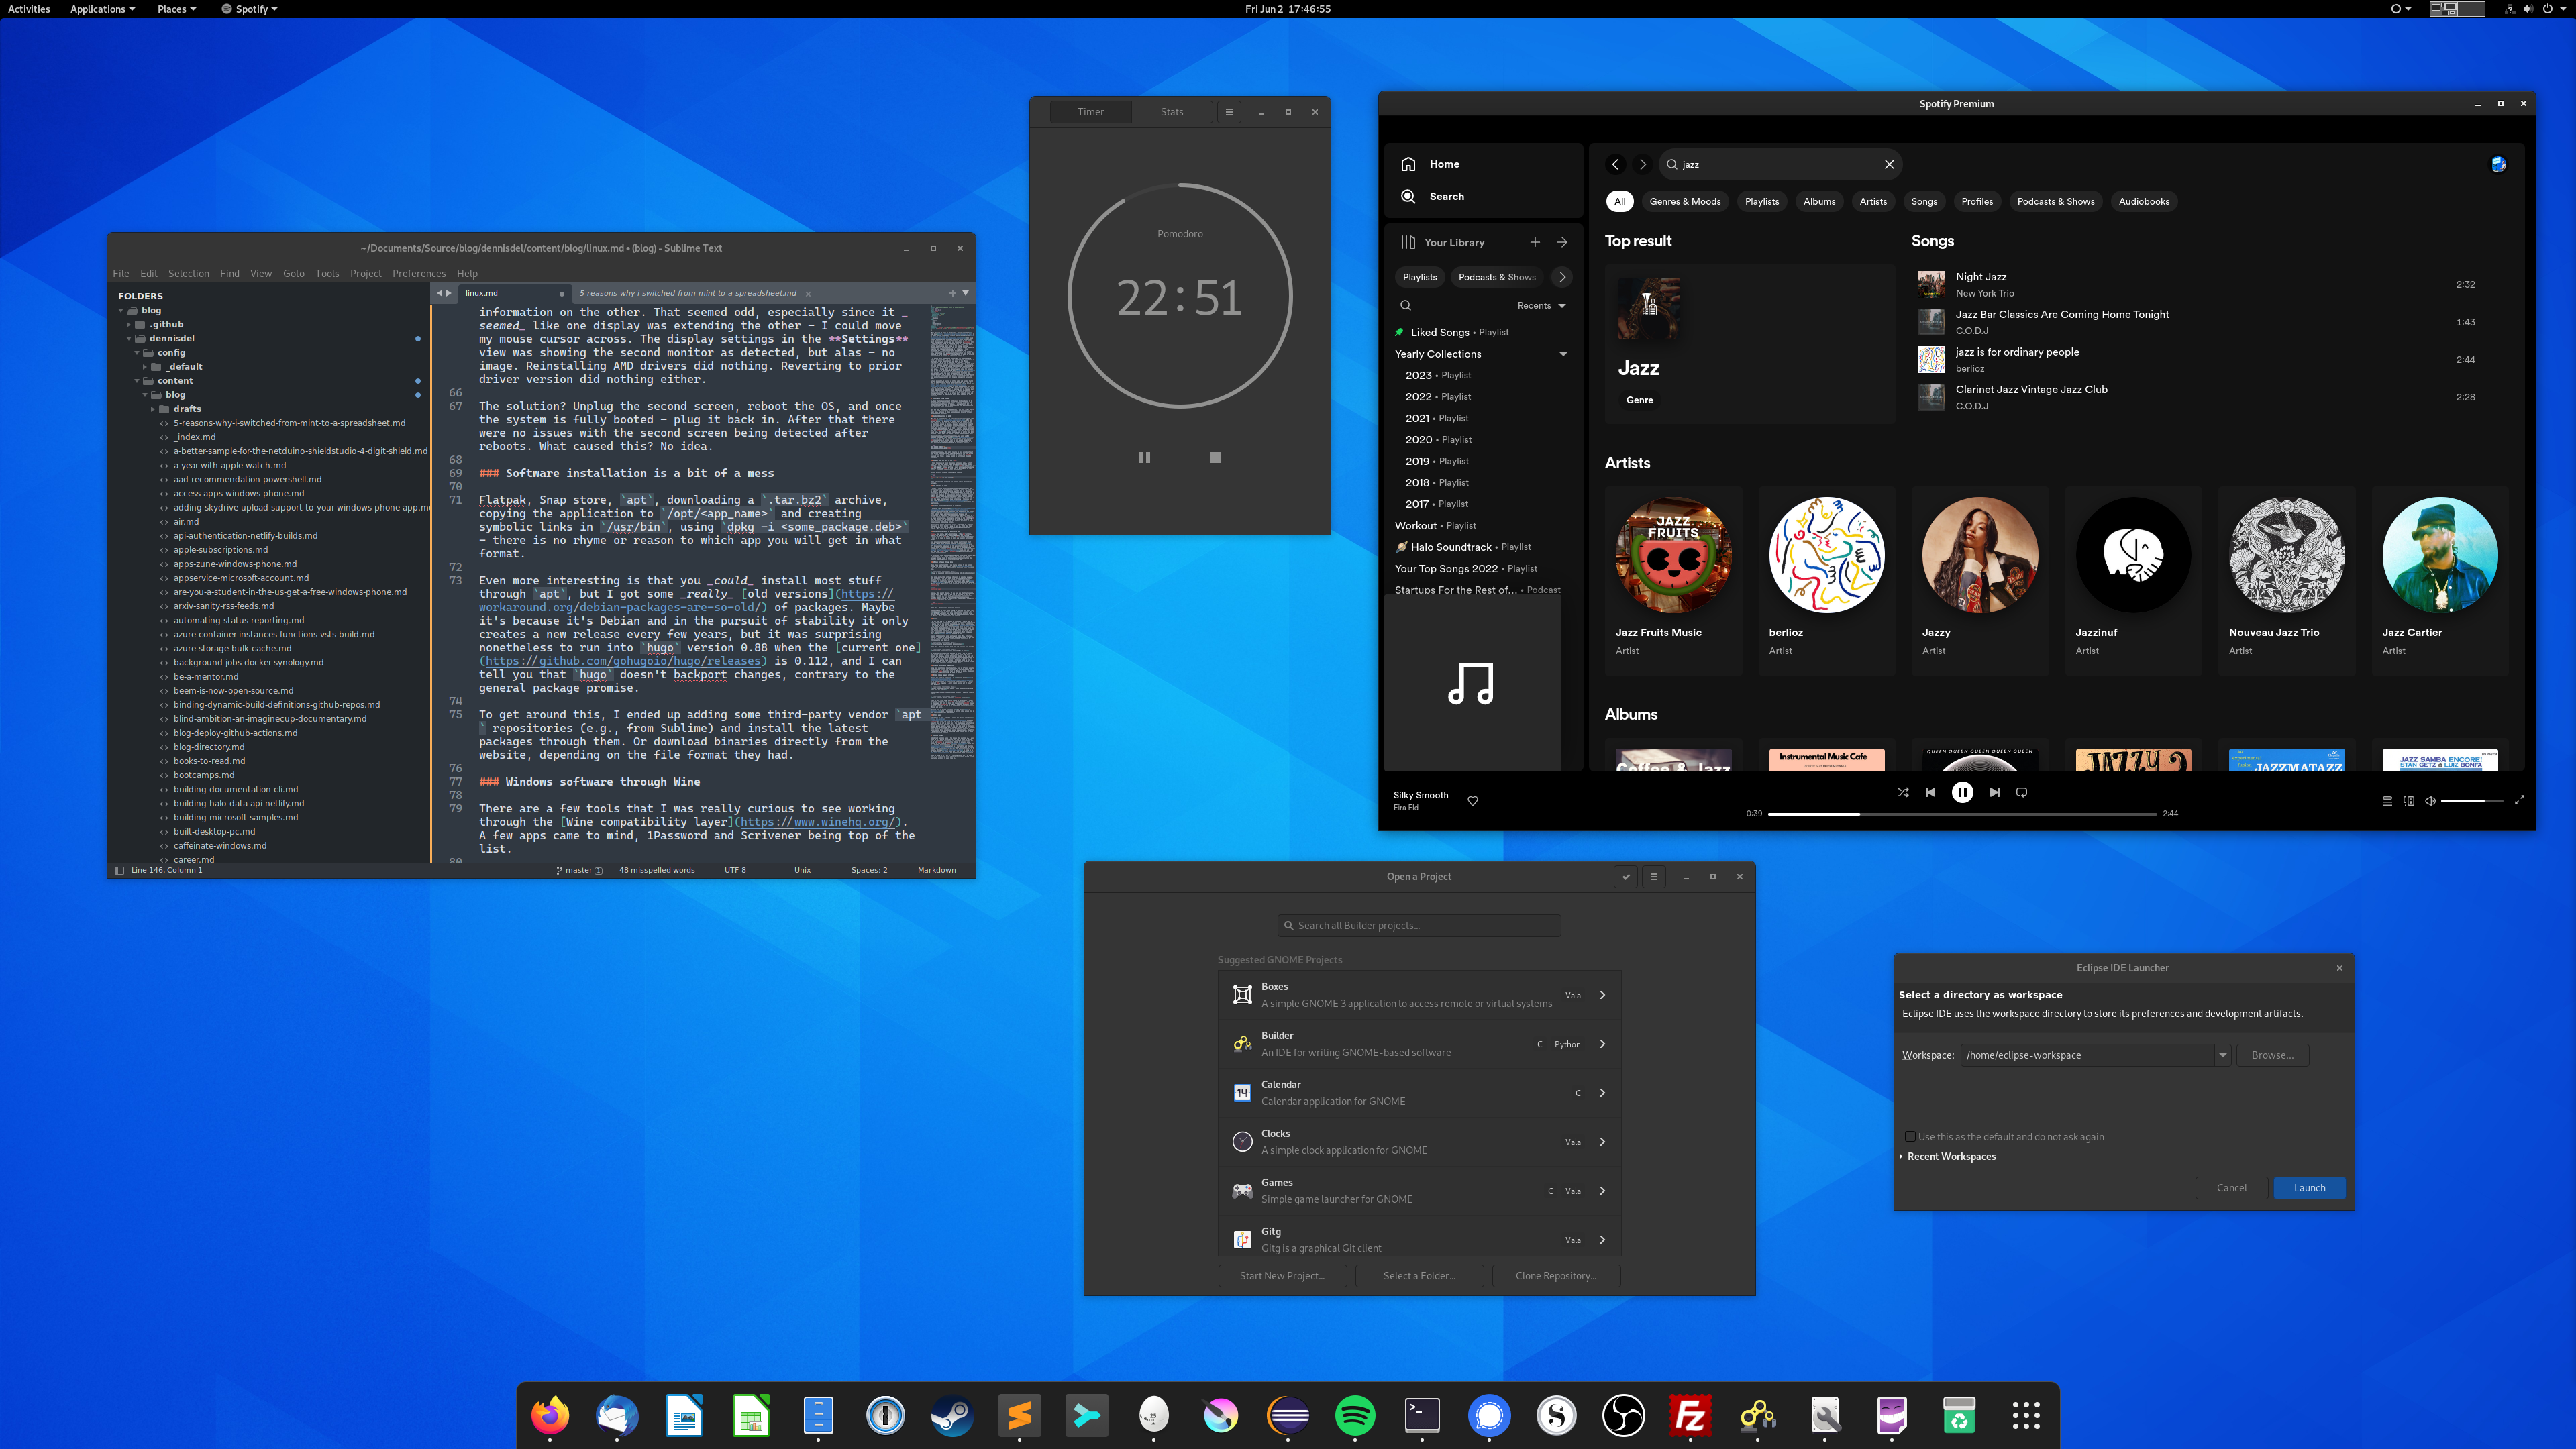Click Select a Folder in Builder
Image resolution: width=2576 pixels, height=1449 pixels.
(1419, 1276)
